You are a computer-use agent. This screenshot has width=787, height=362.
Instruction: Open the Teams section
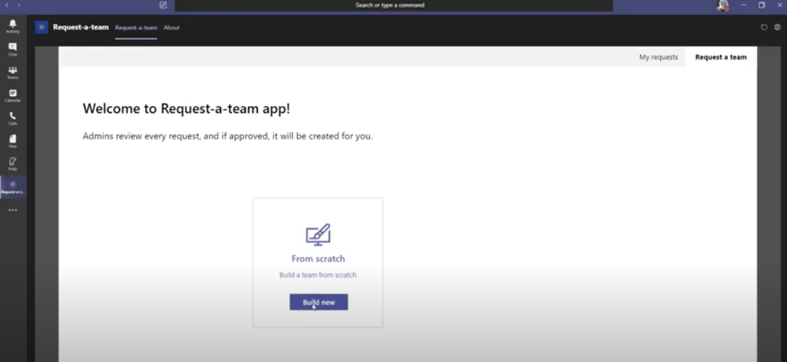pos(13,72)
